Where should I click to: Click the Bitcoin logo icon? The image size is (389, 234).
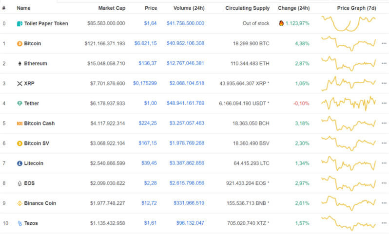click(x=19, y=43)
